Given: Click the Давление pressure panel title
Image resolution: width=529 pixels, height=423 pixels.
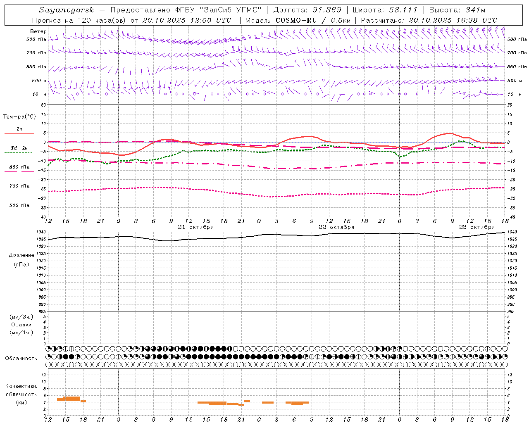Looking at the screenshot, I should 21,255.
